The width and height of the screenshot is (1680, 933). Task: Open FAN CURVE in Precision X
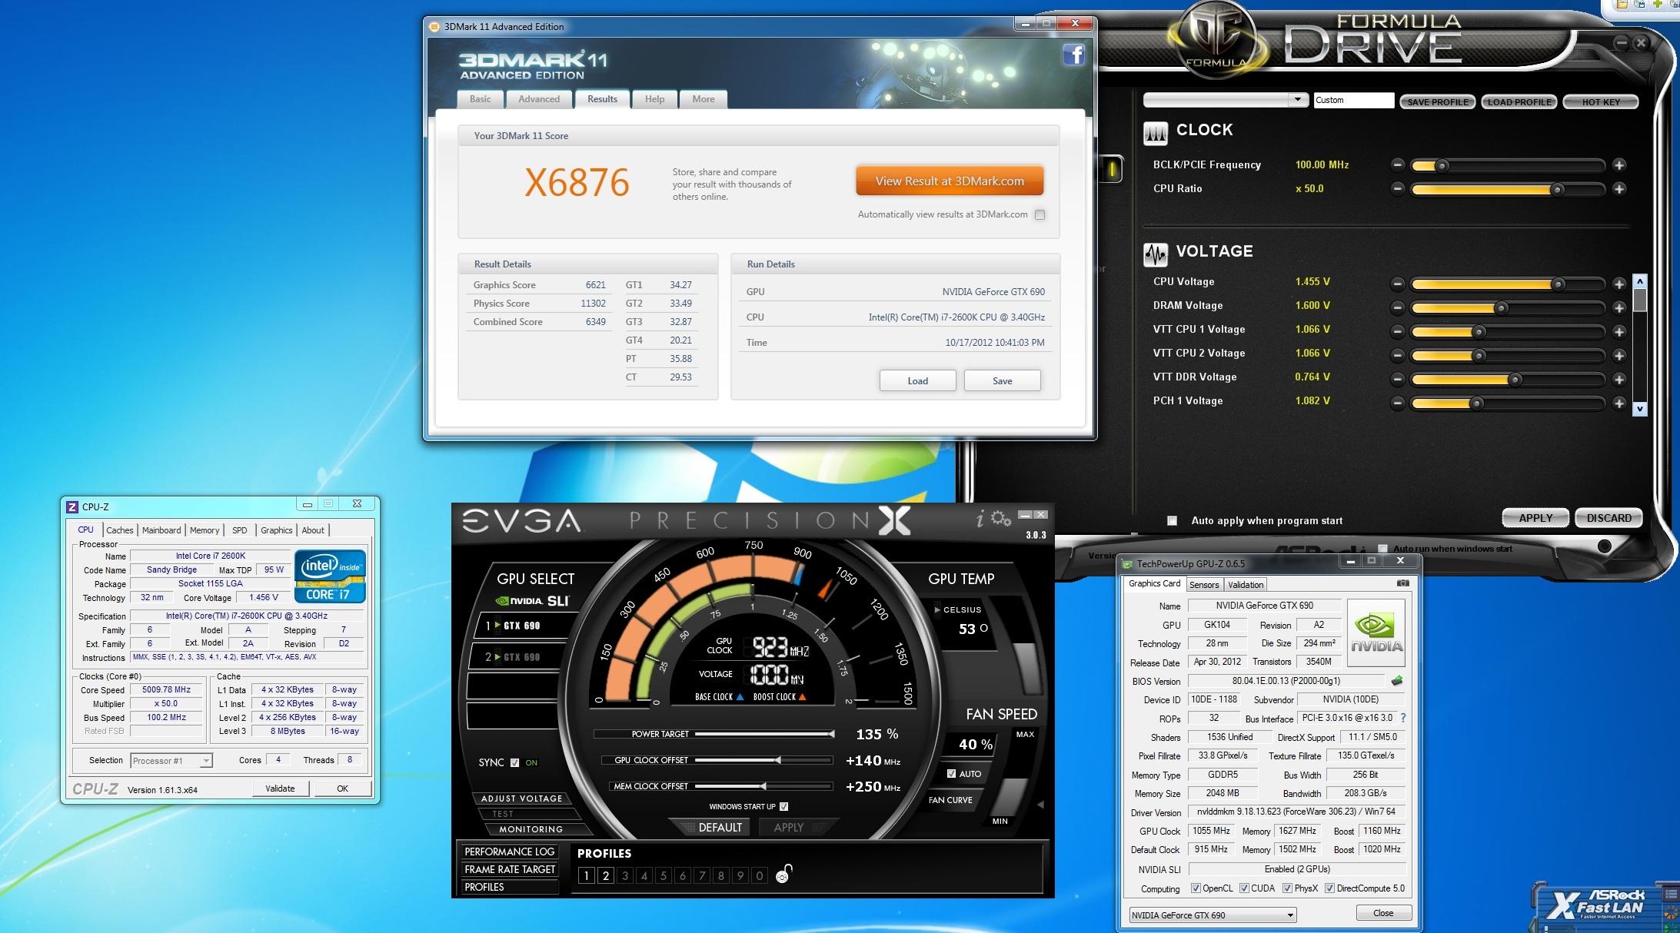(x=950, y=800)
